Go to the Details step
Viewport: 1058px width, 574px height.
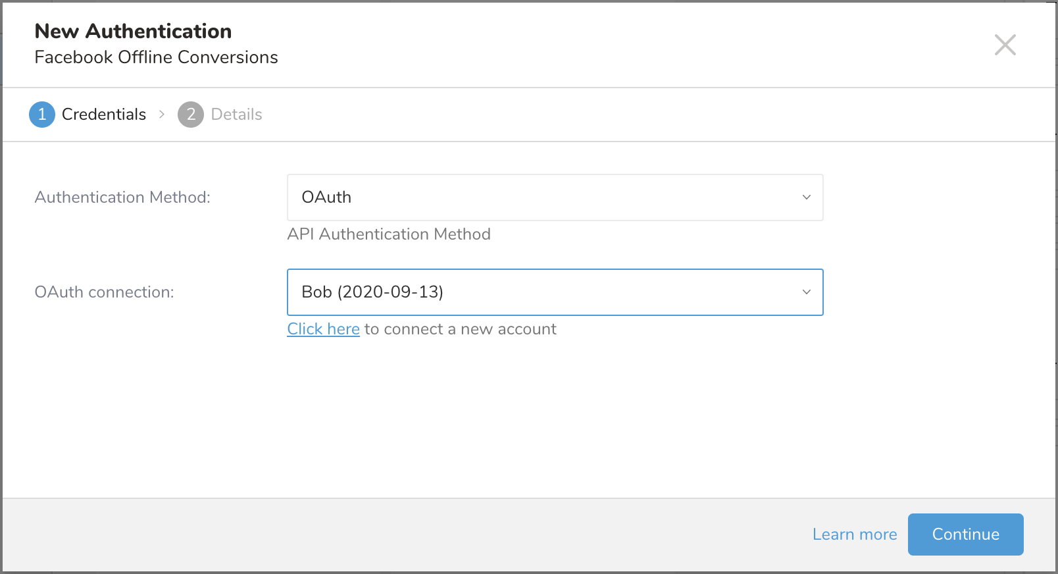click(236, 115)
